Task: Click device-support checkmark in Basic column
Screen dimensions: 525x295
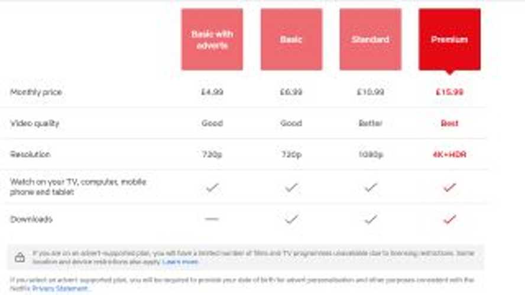Action: 291,187
